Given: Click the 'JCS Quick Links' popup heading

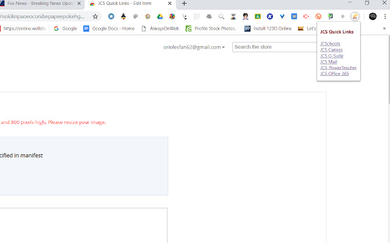Looking at the screenshot, I should tap(337, 32).
